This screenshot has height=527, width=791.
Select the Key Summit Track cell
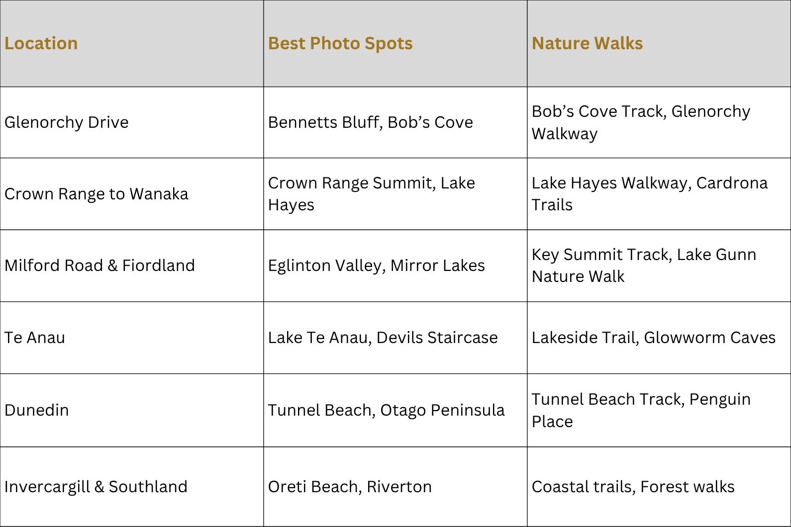click(659, 265)
